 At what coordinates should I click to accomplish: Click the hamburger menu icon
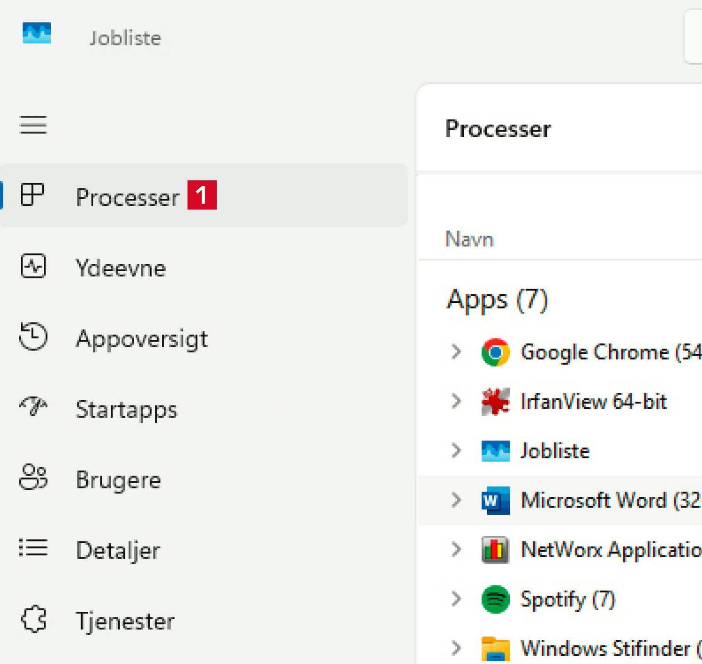point(33,125)
